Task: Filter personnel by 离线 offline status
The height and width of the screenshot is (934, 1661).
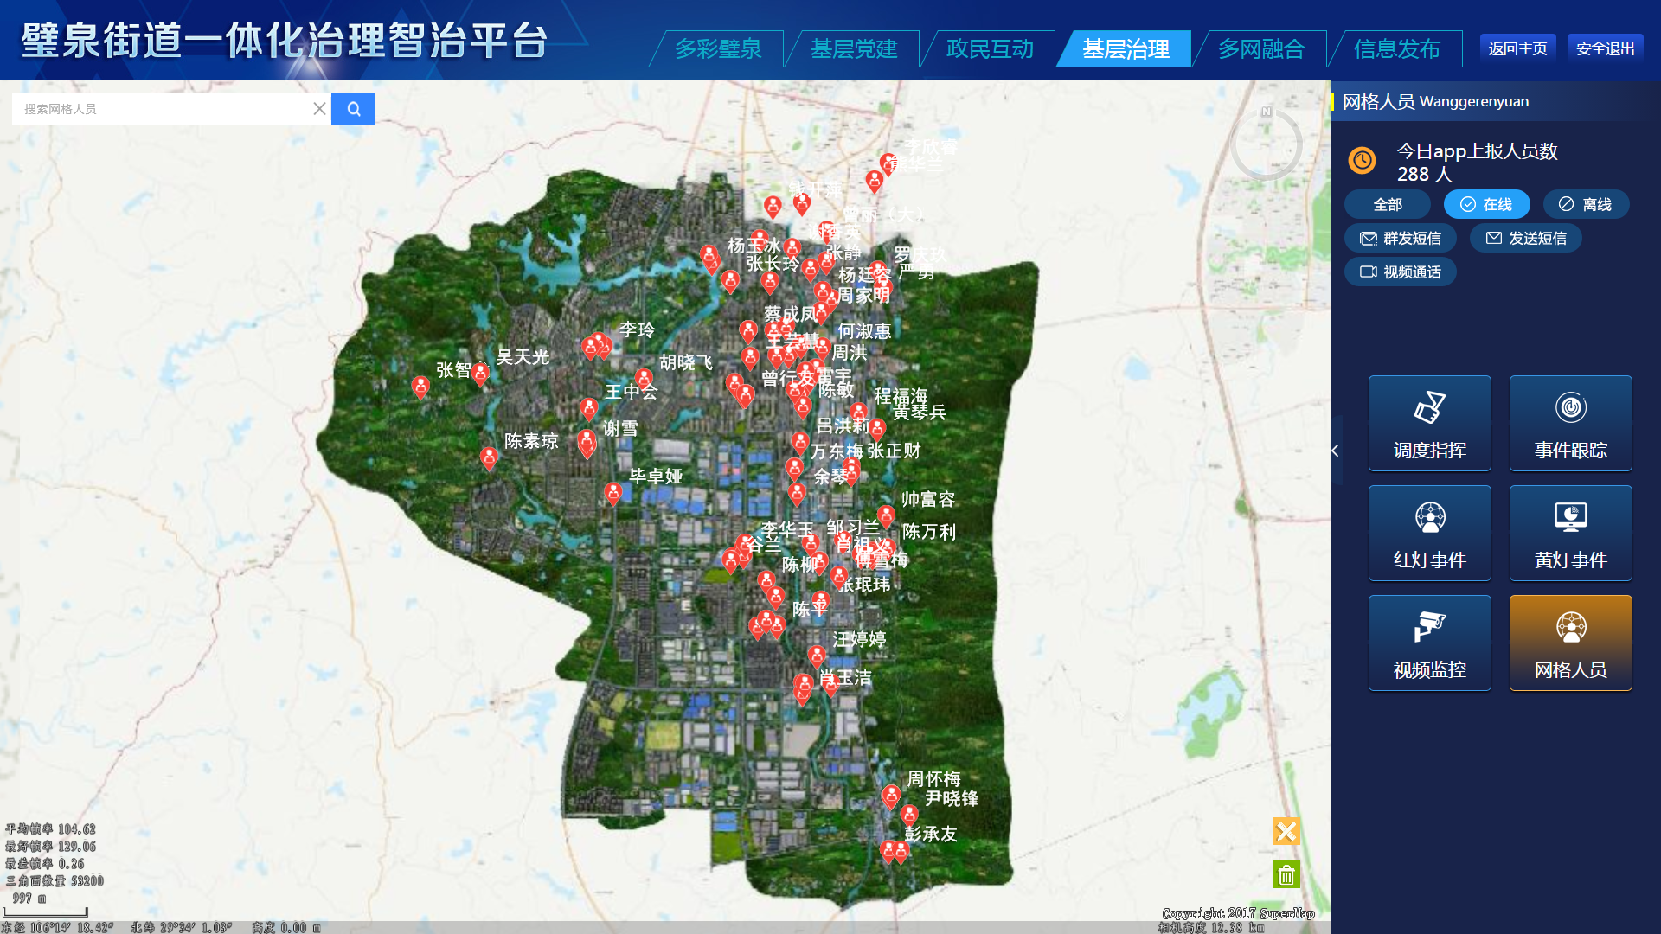Action: 1586,205
